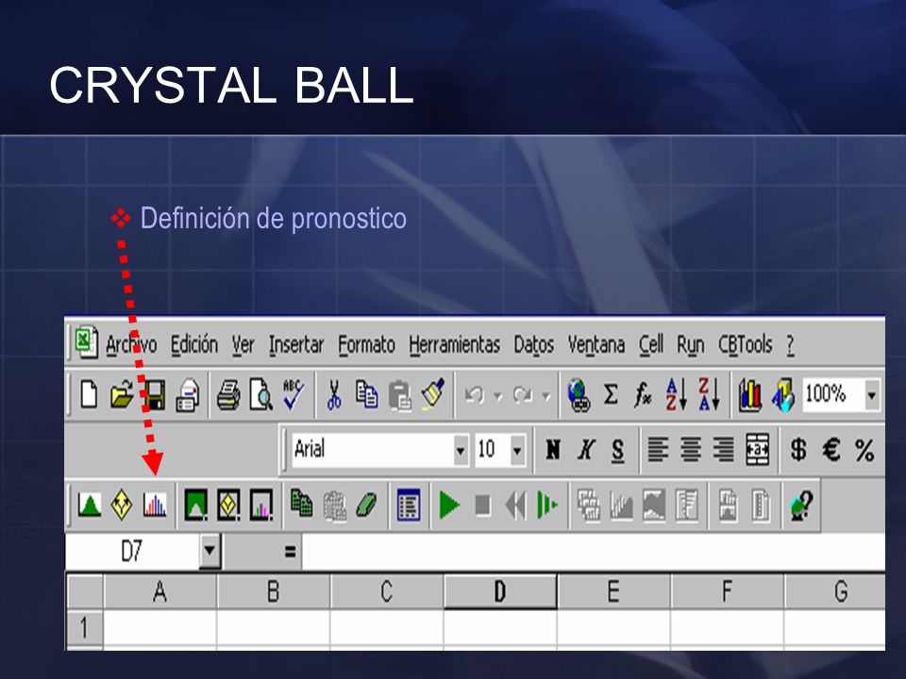
Task: Open the Insertar menu
Action: click(296, 345)
